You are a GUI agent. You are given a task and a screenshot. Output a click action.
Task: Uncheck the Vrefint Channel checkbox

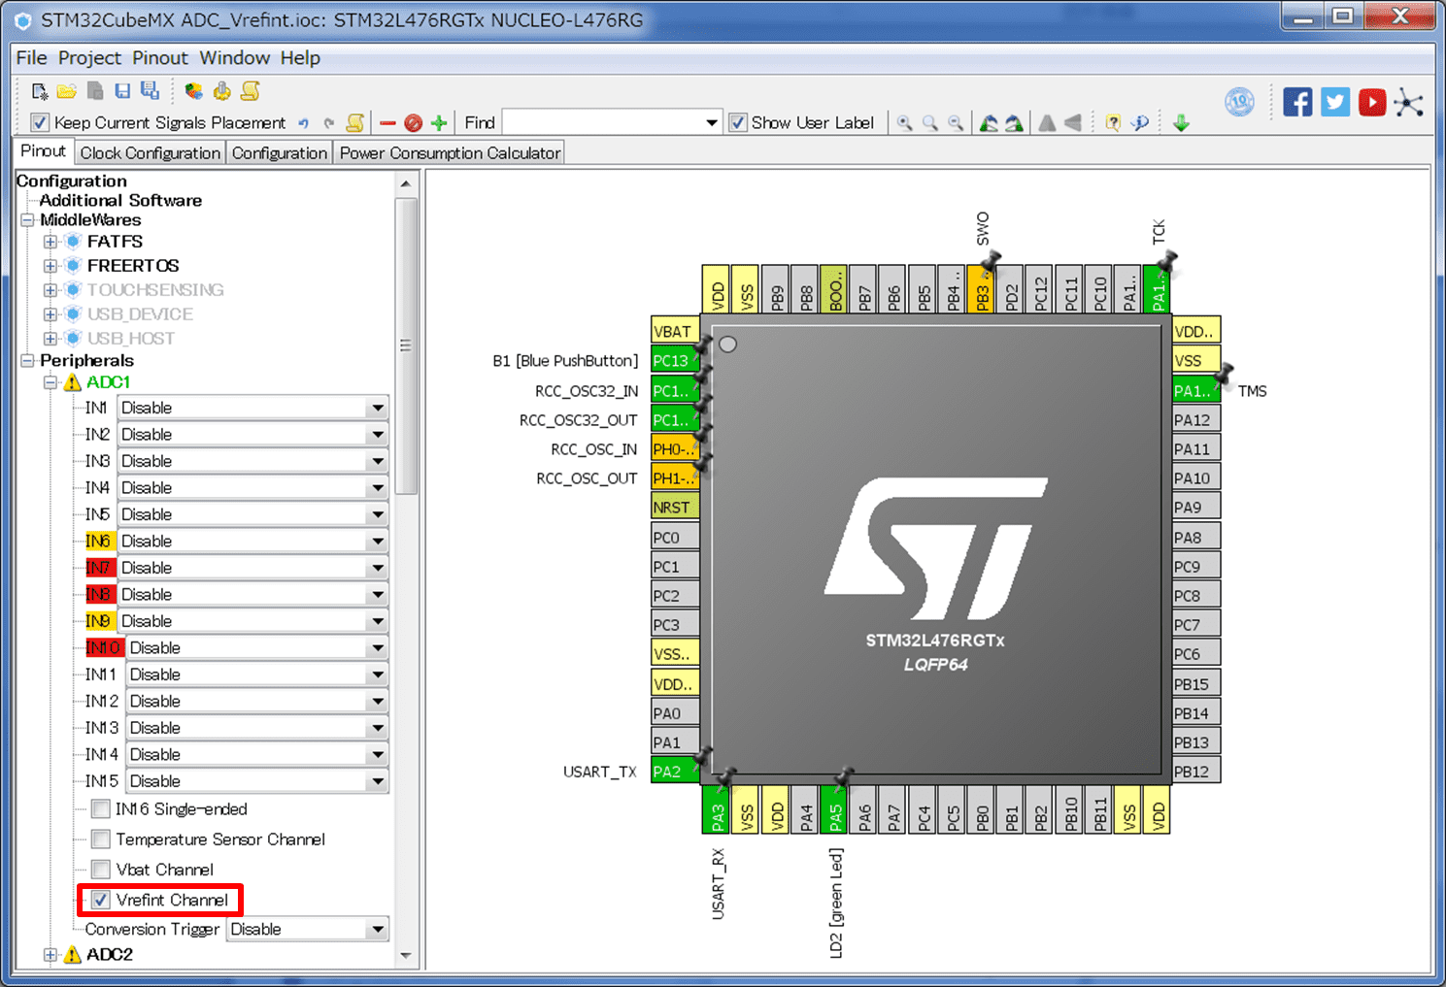click(101, 900)
